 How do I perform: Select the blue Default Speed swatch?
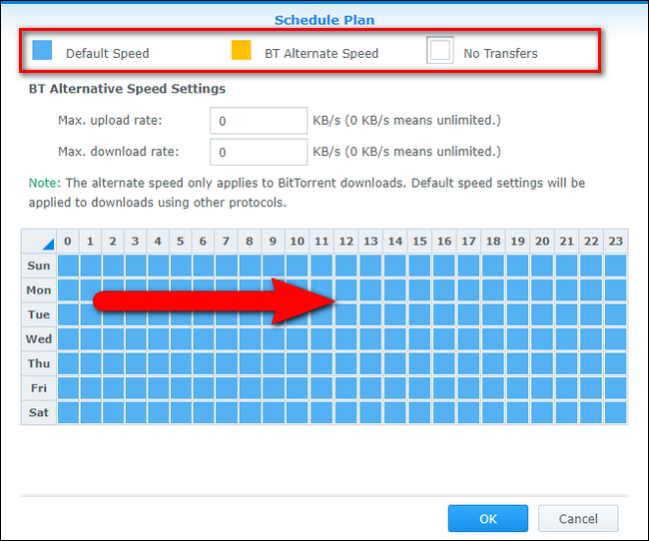(42, 51)
